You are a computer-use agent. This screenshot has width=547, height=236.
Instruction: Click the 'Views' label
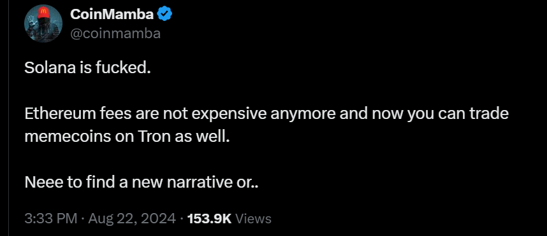click(254, 219)
